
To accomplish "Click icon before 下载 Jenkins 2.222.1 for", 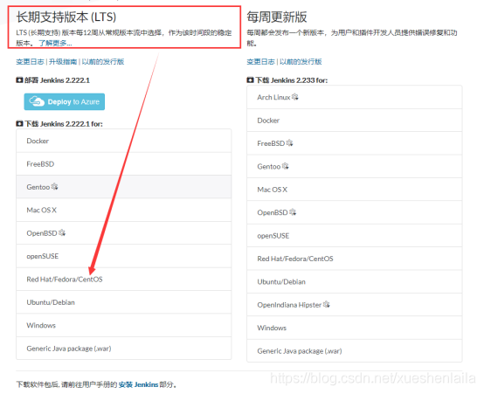I will click(19, 124).
